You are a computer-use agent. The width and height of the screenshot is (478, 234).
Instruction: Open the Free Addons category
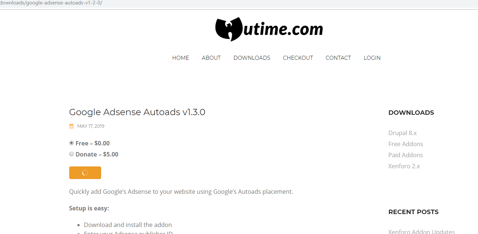pos(405,144)
